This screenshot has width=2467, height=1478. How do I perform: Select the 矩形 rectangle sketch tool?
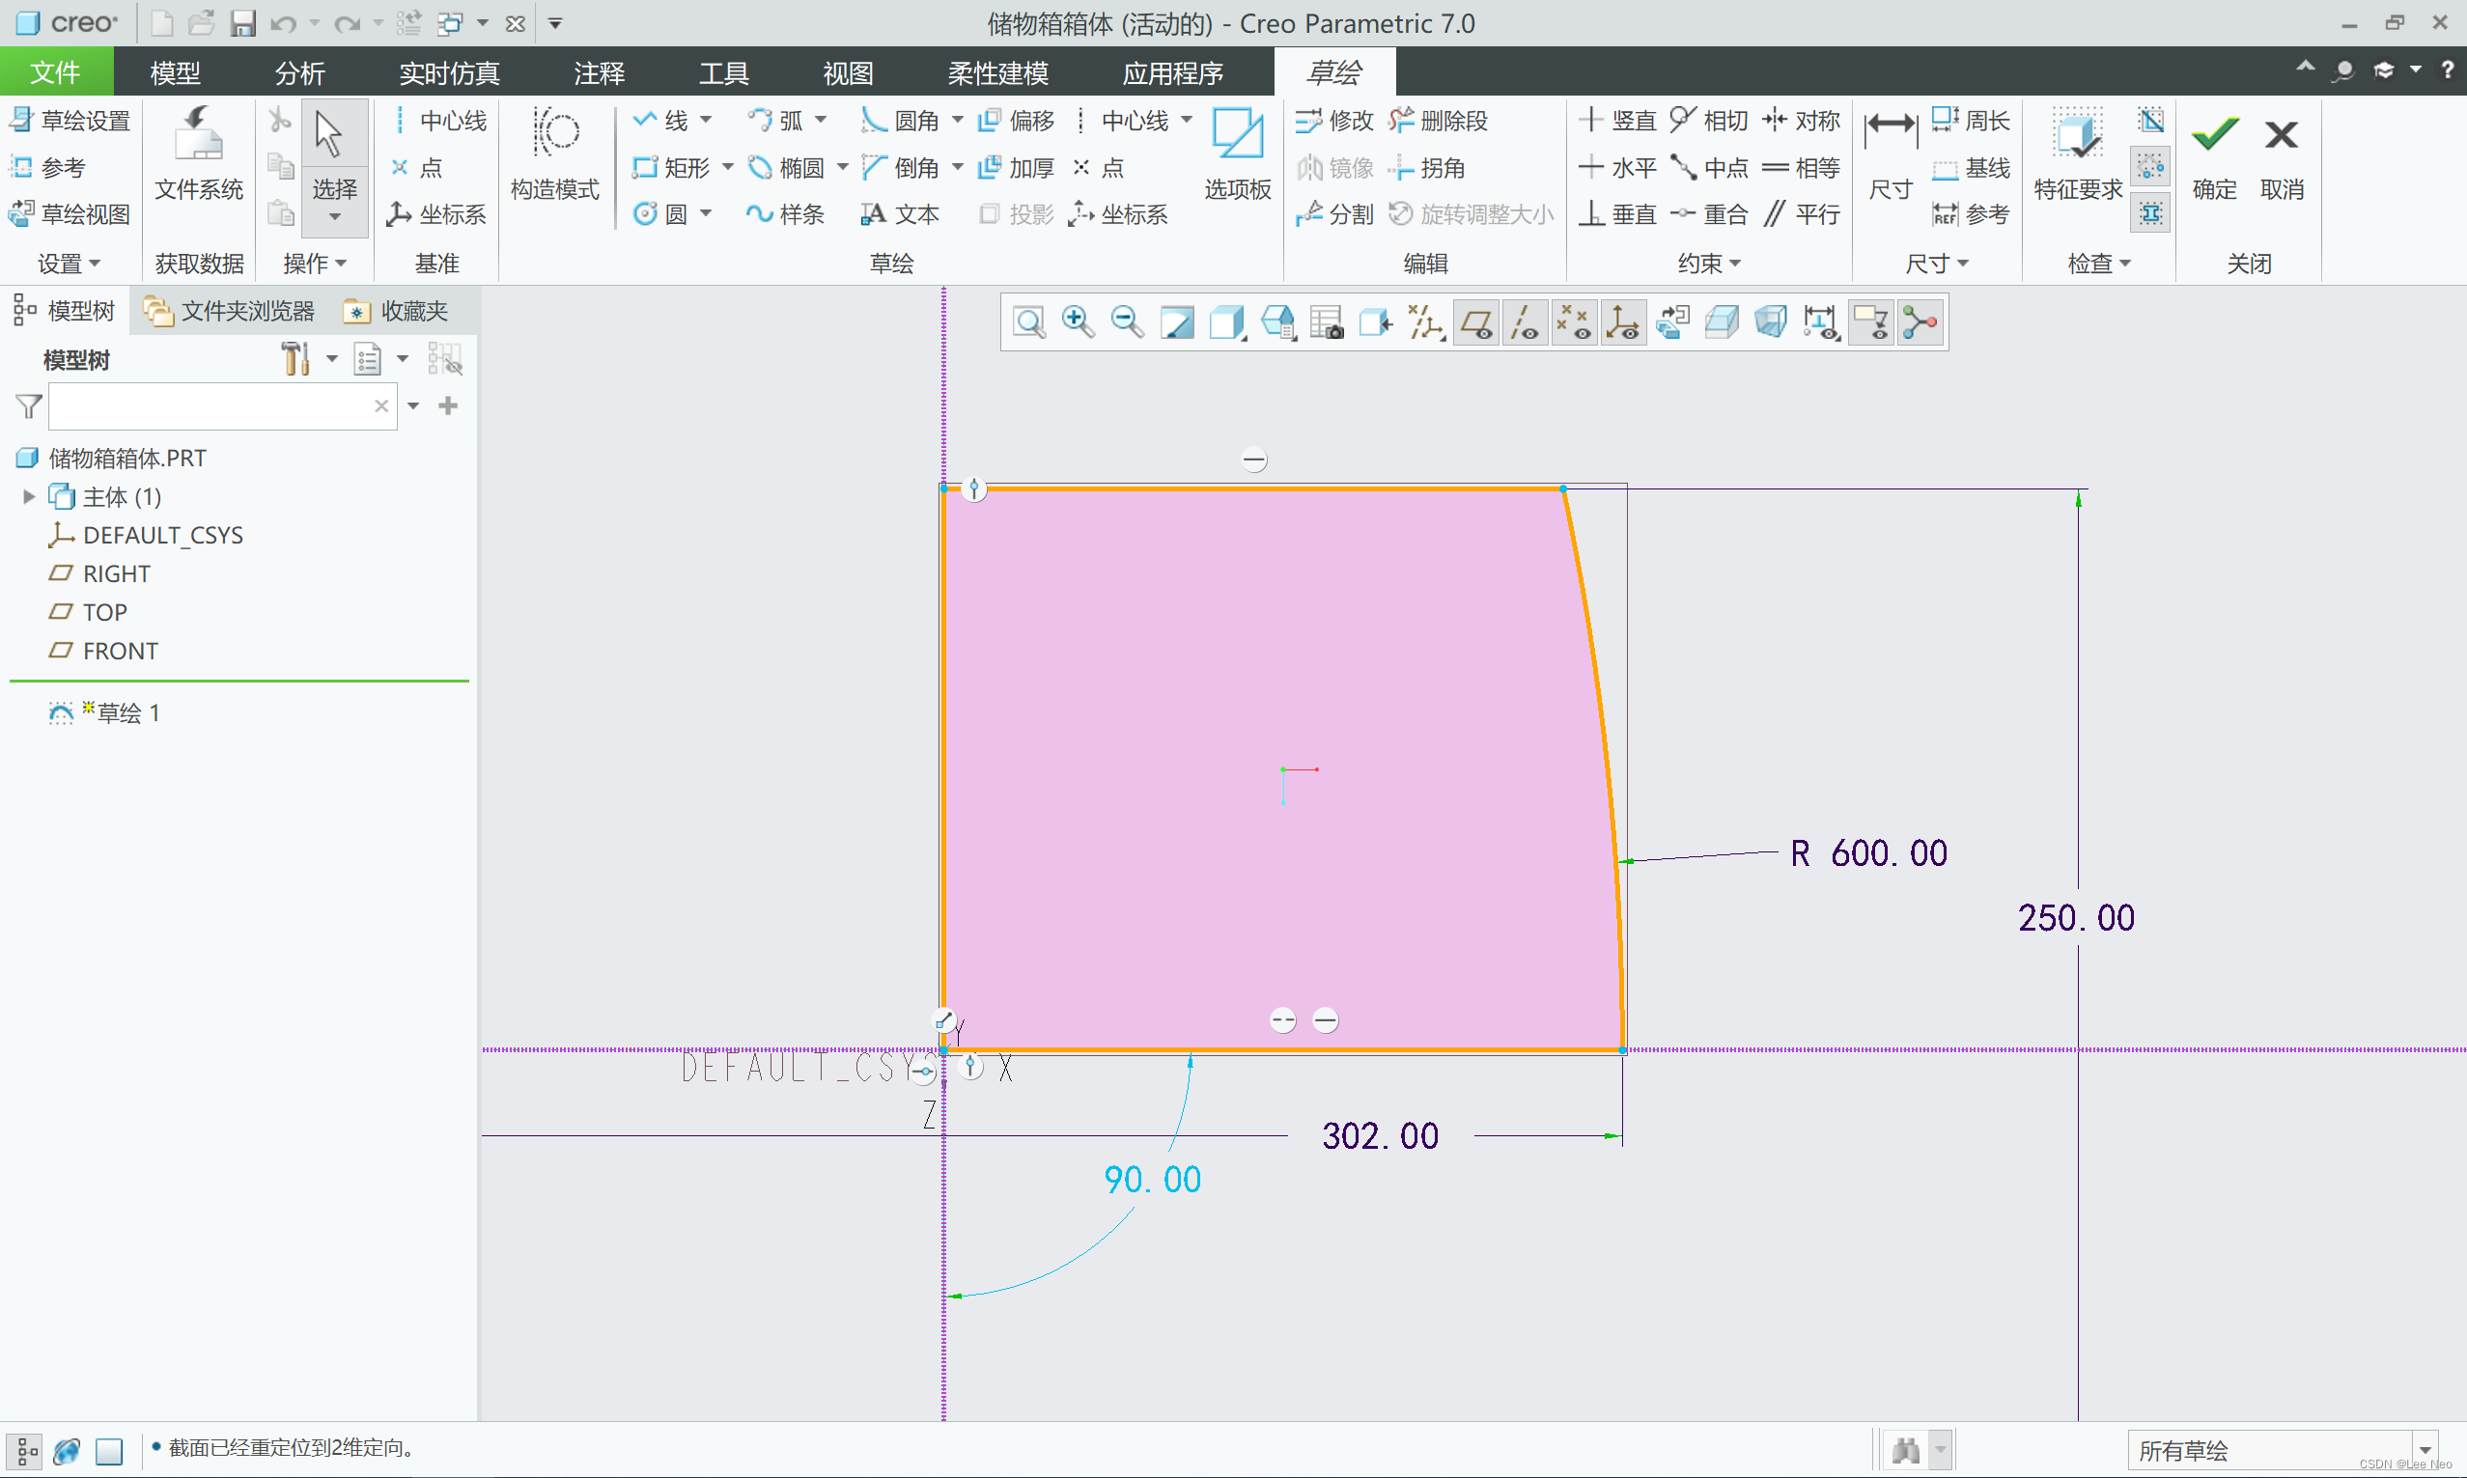coord(671,167)
